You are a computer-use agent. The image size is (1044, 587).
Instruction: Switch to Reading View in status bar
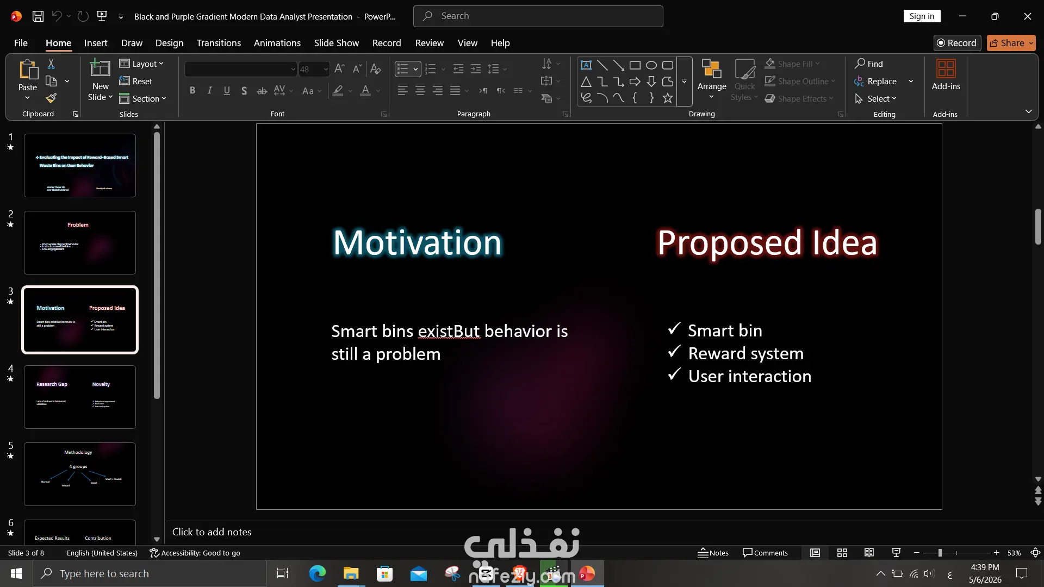(869, 553)
